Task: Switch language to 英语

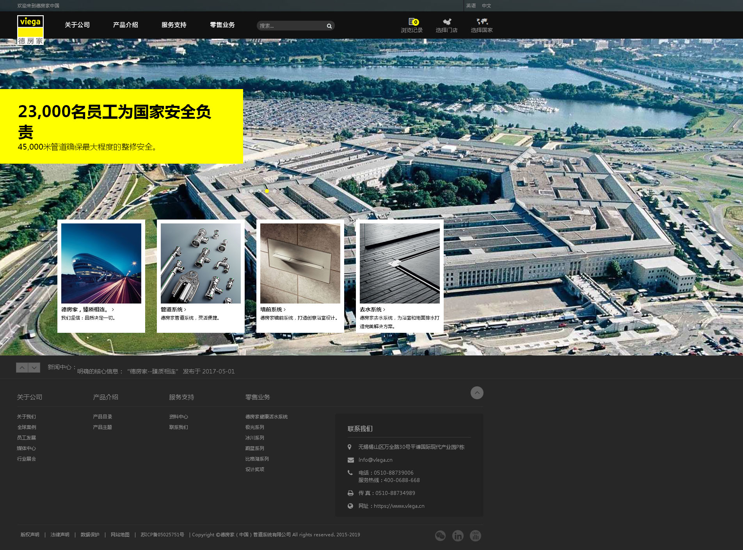Action: 471,6
